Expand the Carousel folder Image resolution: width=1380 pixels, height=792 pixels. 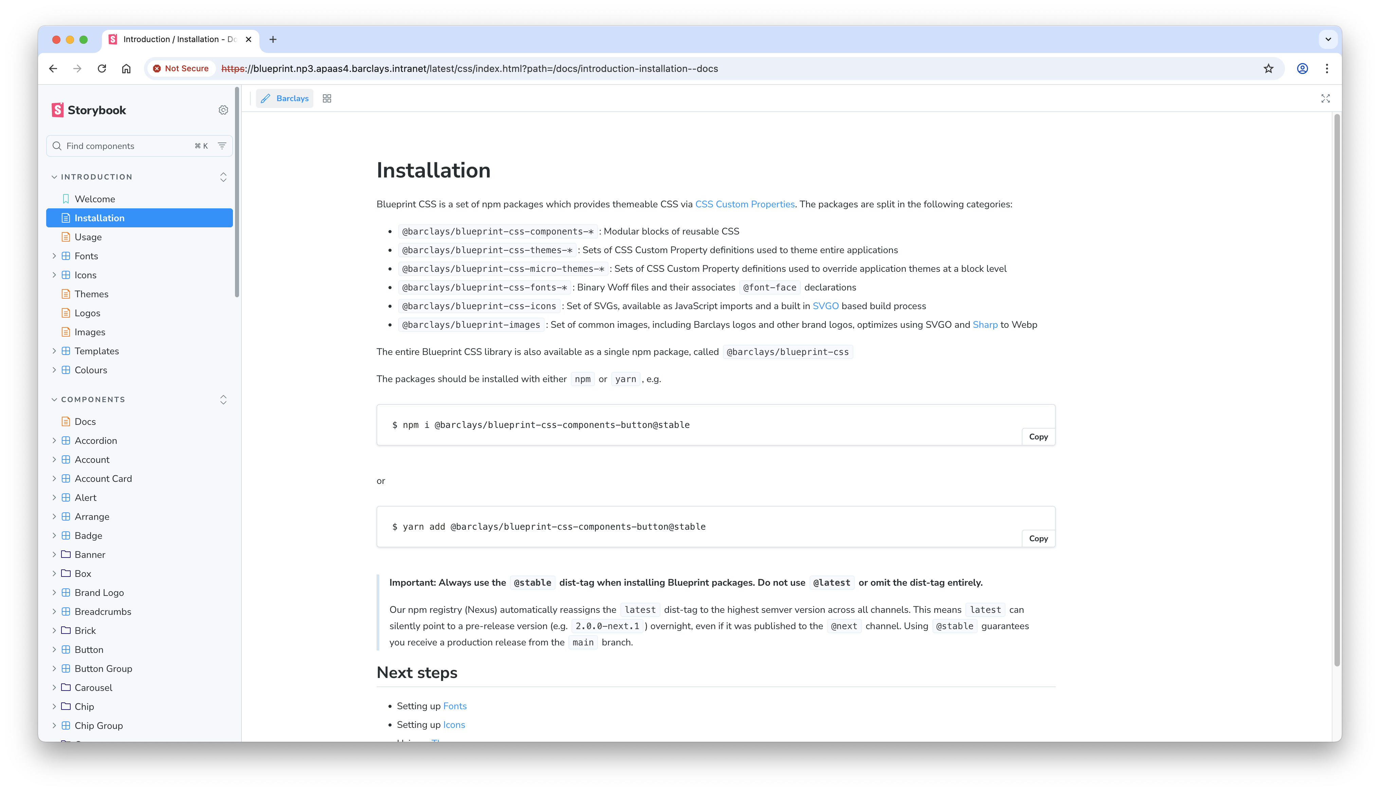point(139,687)
